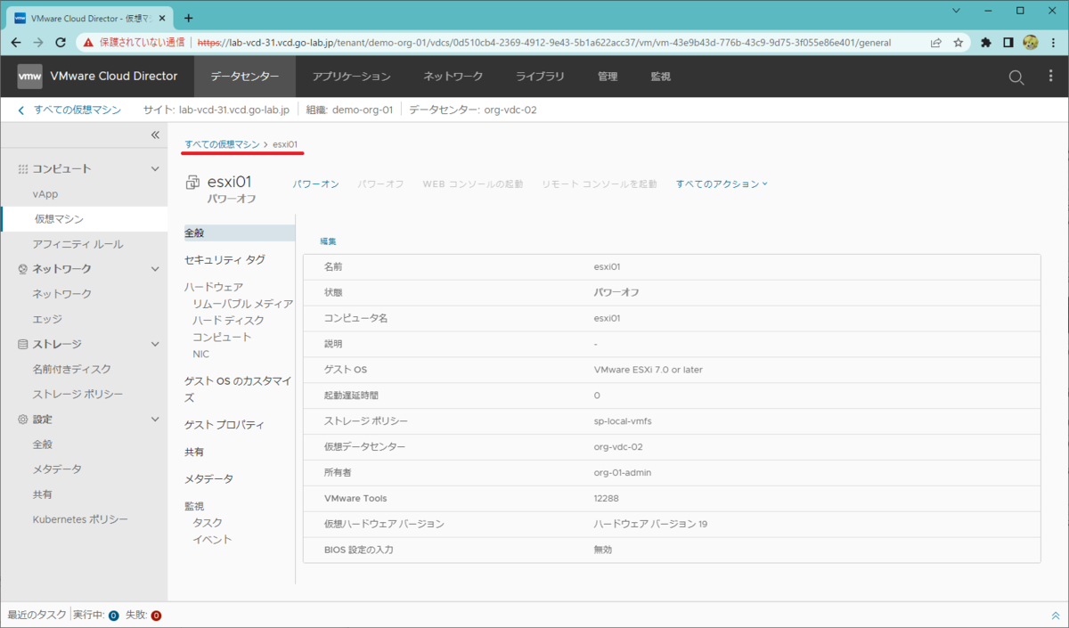Bookmark this page with star icon

point(959,42)
